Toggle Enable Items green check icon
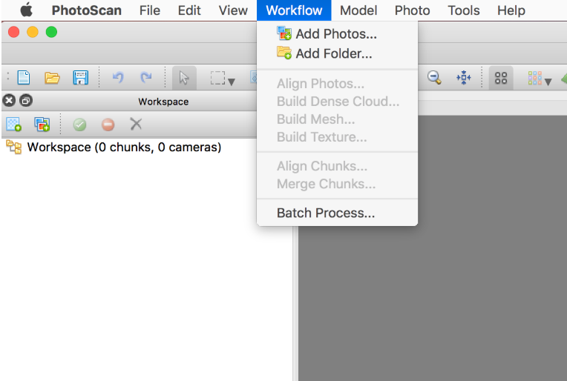Image resolution: width=567 pixels, height=381 pixels. (79, 125)
